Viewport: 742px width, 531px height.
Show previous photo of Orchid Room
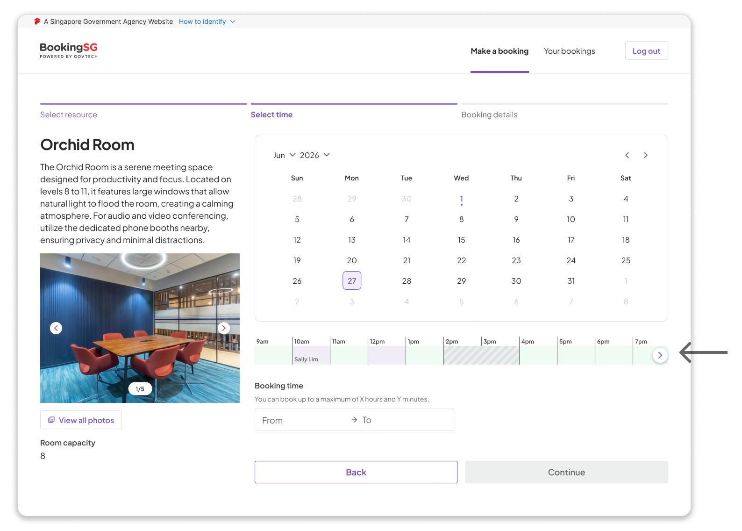point(56,328)
